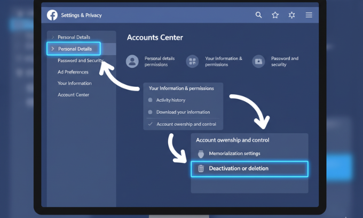The width and height of the screenshot is (363, 218).
Task: Collapse the Your Information & permissions panel header
Action: click(181, 88)
